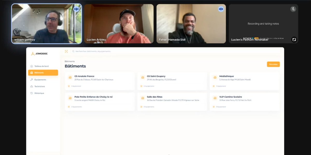The width and height of the screenshot is (311, 155).
Task: Click picture-in-picture icon on Fathom Notetaker tile
Action: point(294,39)
